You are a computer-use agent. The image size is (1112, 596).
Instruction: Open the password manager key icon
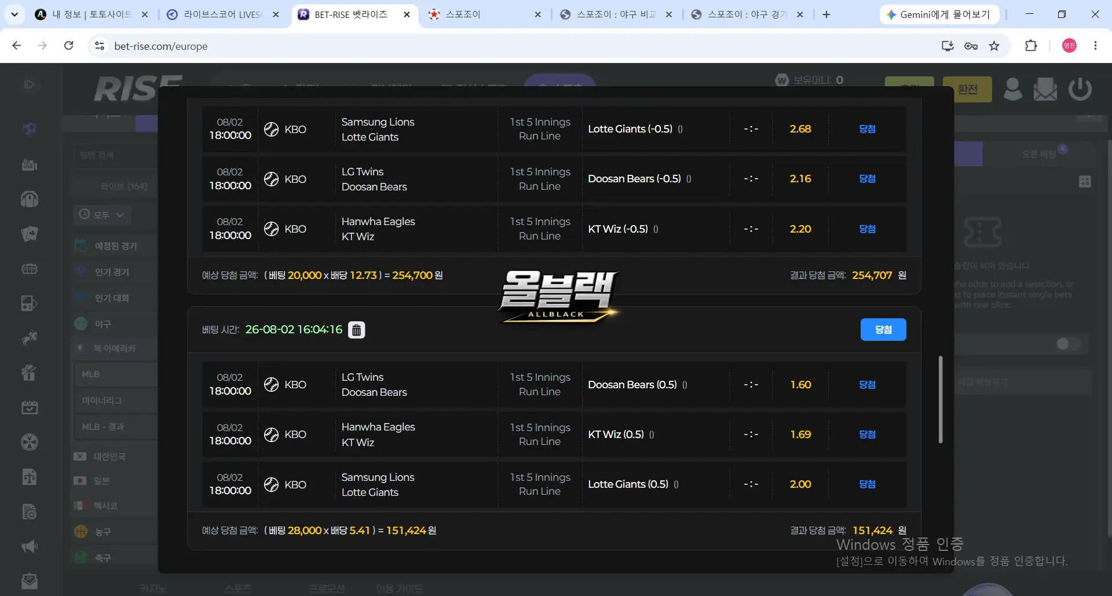pyautogui.click(x=971, y=46)
